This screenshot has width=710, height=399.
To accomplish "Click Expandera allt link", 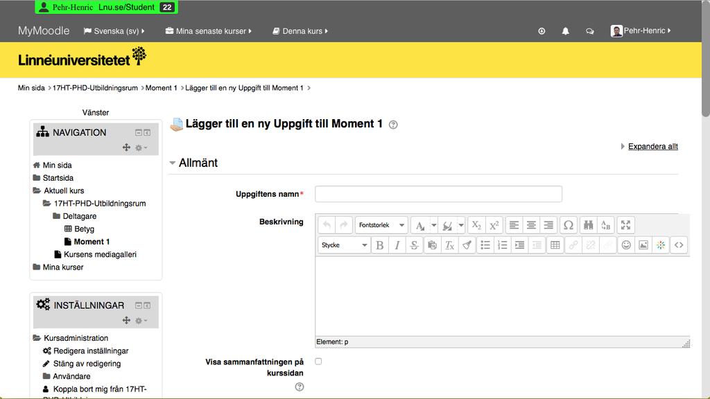I will coord(653,146).
